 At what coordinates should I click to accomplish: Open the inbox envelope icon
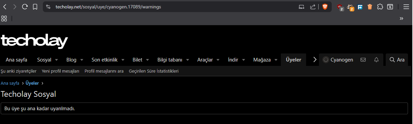pos(363,60)
